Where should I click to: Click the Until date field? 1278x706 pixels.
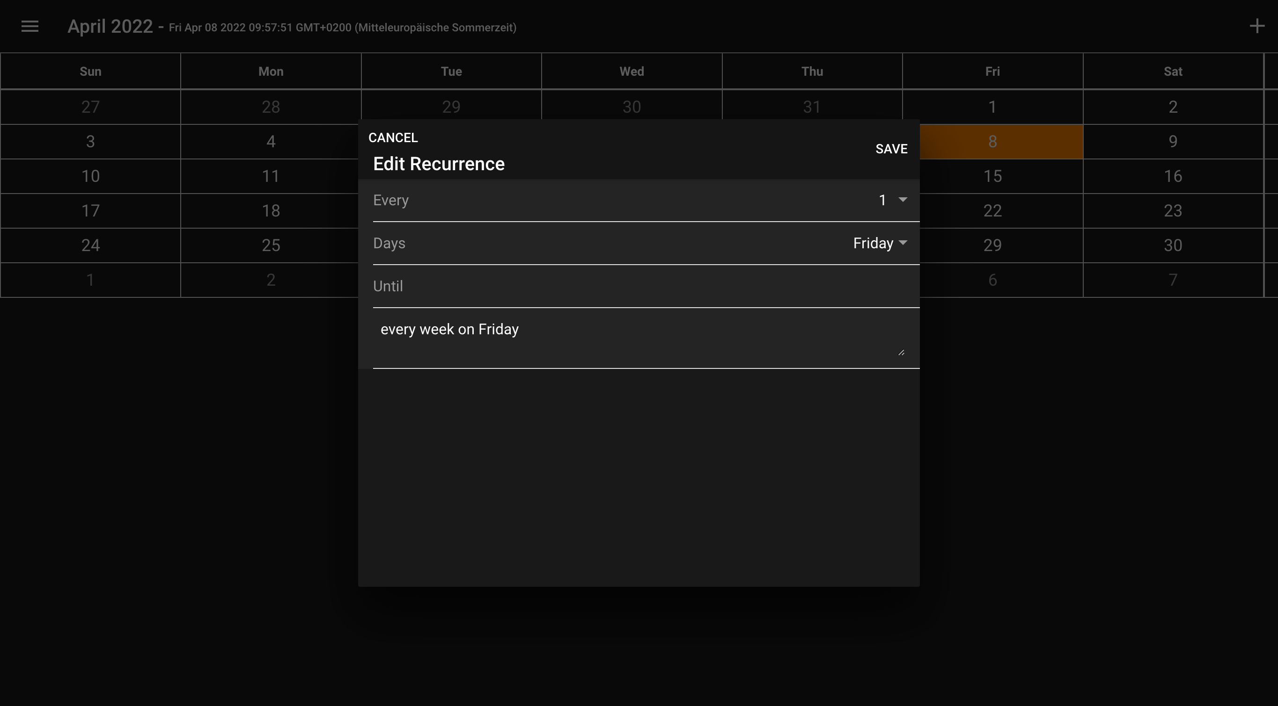646,286
